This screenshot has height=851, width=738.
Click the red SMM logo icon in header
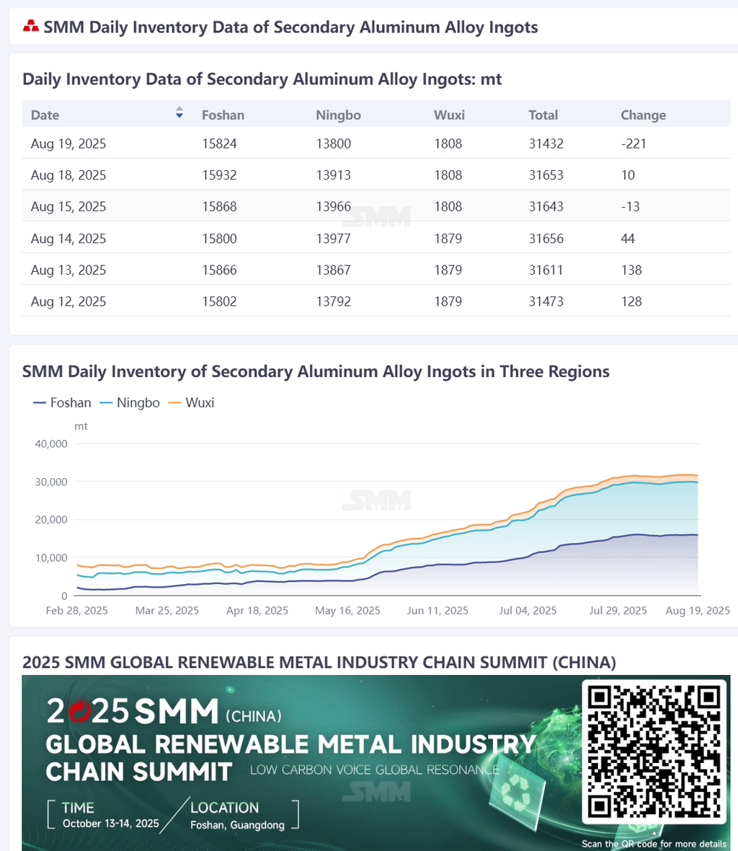[x=31, y=26]
